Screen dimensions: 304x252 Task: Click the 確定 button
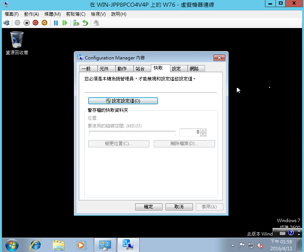[x=149, y=207]
